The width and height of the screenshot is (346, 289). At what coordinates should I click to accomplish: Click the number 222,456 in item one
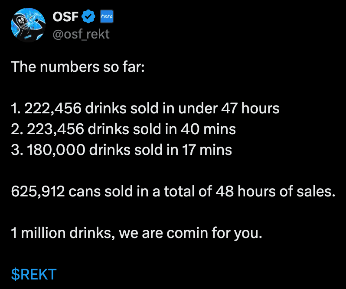(53, 108)
